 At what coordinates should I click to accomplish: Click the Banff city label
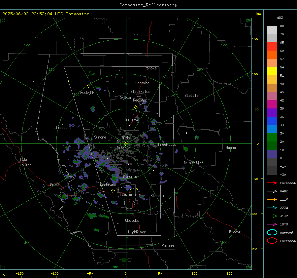pos(54,184)
